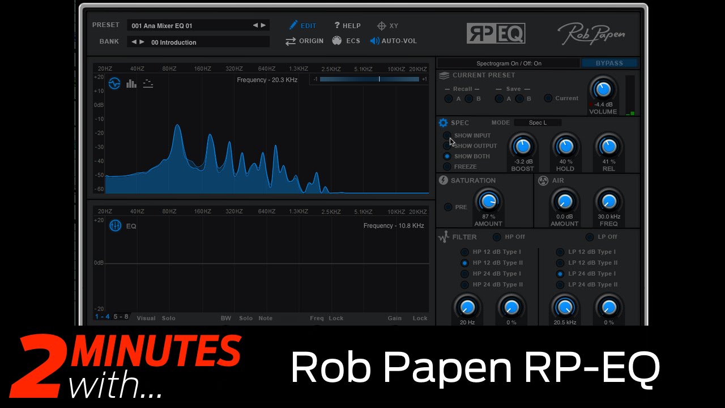Click the FILTER waveform icon
This screenshot has width=725, height=408.
[x=443, y=237]
